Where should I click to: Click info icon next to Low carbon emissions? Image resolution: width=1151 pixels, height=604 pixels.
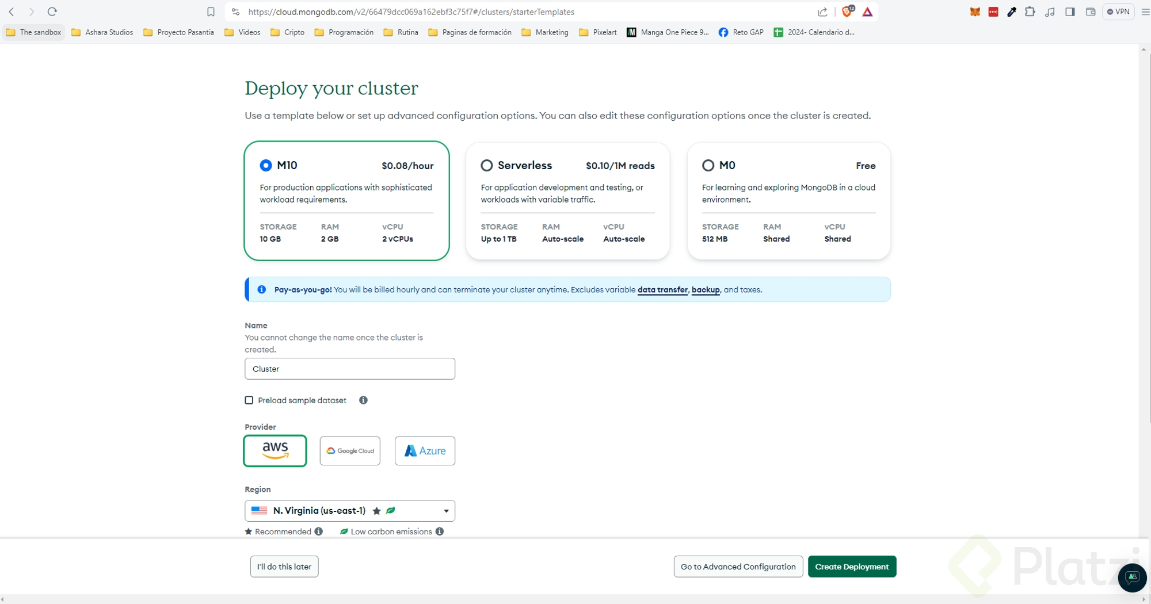(x=440, y=532)
